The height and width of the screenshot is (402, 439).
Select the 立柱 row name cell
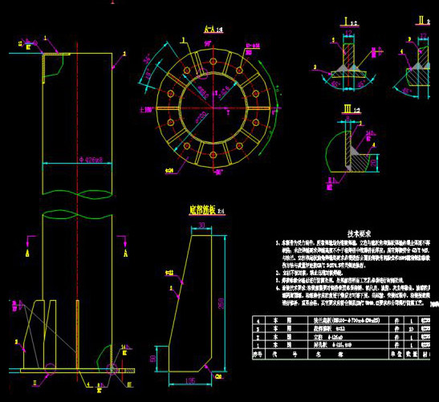pos(348,337)
